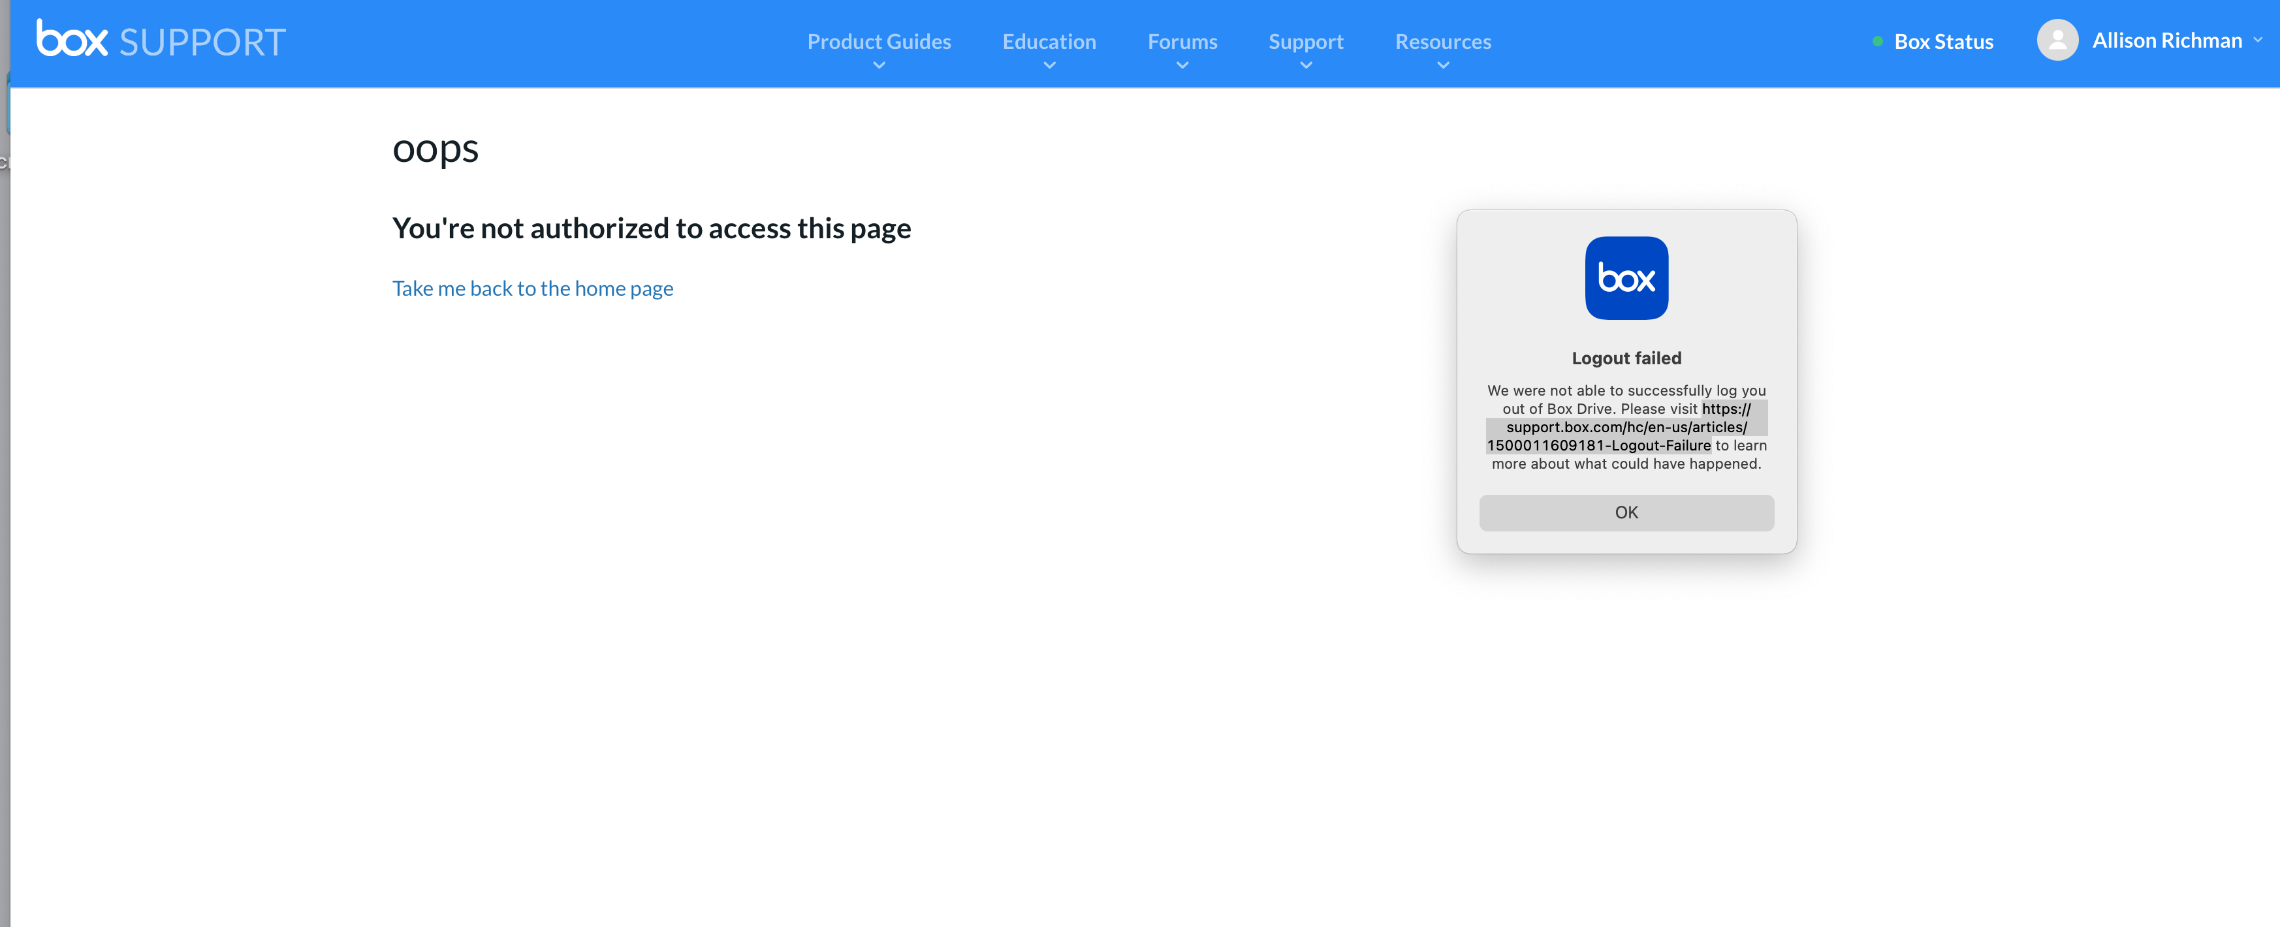
Task: Expand the chevron under Resources
Action: [1443, 65]
